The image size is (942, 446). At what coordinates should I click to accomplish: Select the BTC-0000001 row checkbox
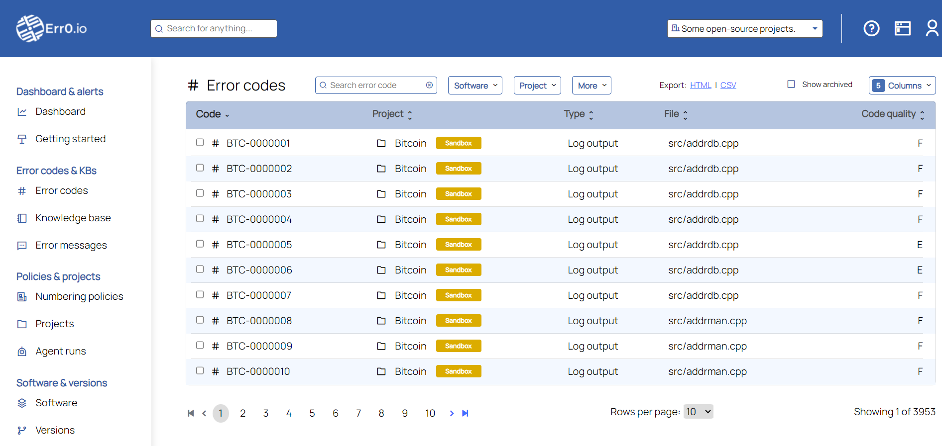(x=200, y=142)
